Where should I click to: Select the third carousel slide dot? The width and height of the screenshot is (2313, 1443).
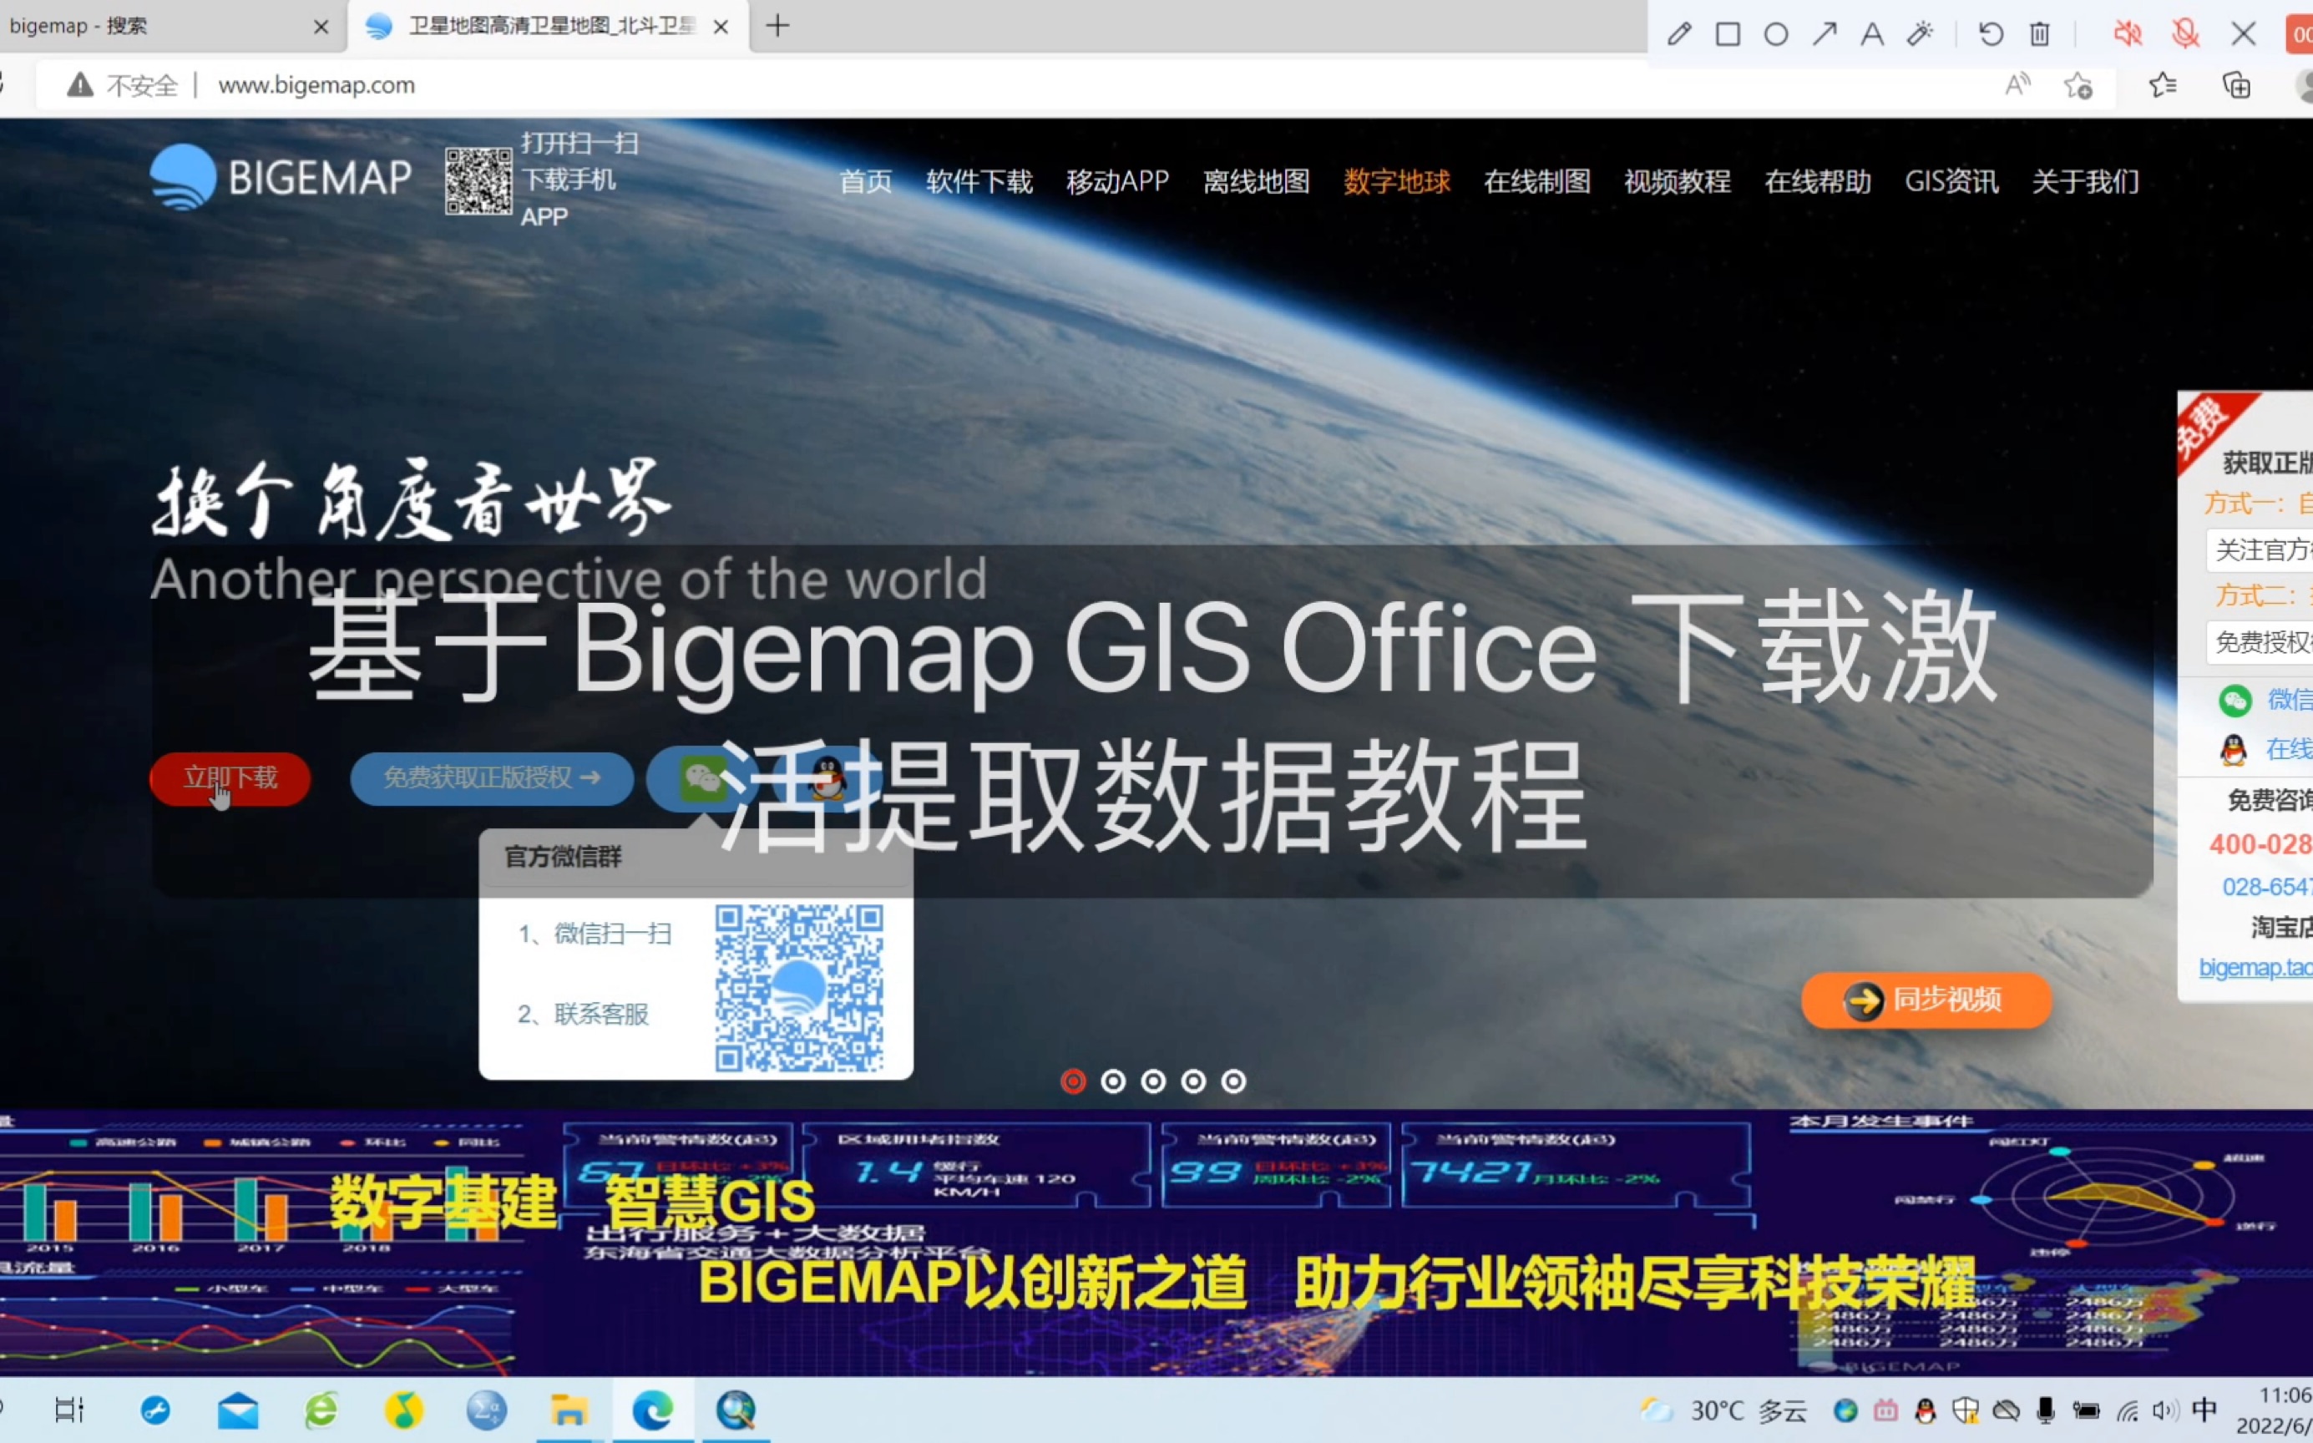coord(1154,1081)
